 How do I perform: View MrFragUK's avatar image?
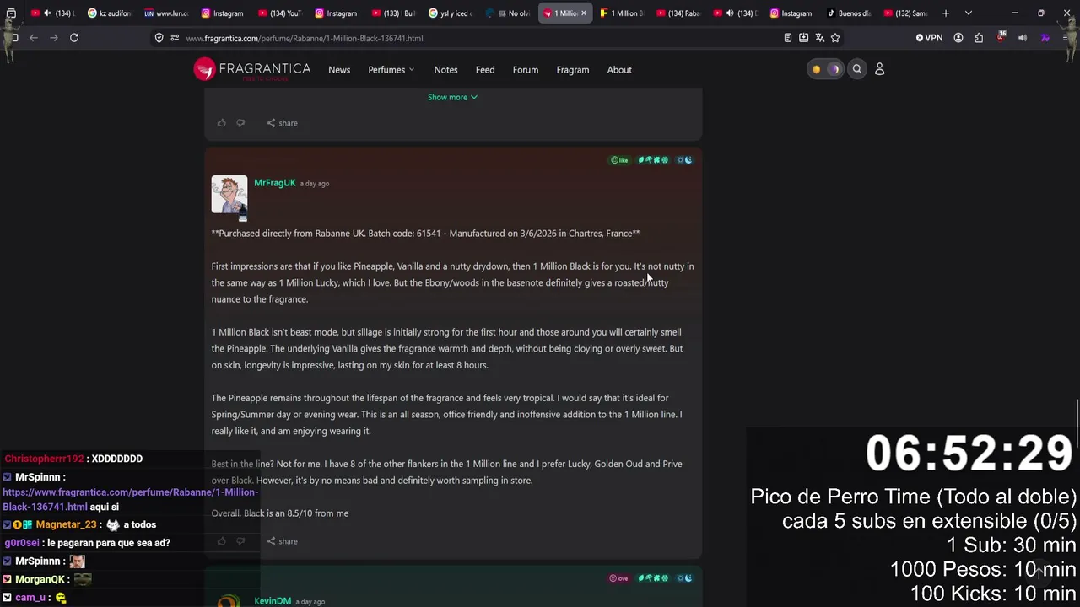point(229,195)
